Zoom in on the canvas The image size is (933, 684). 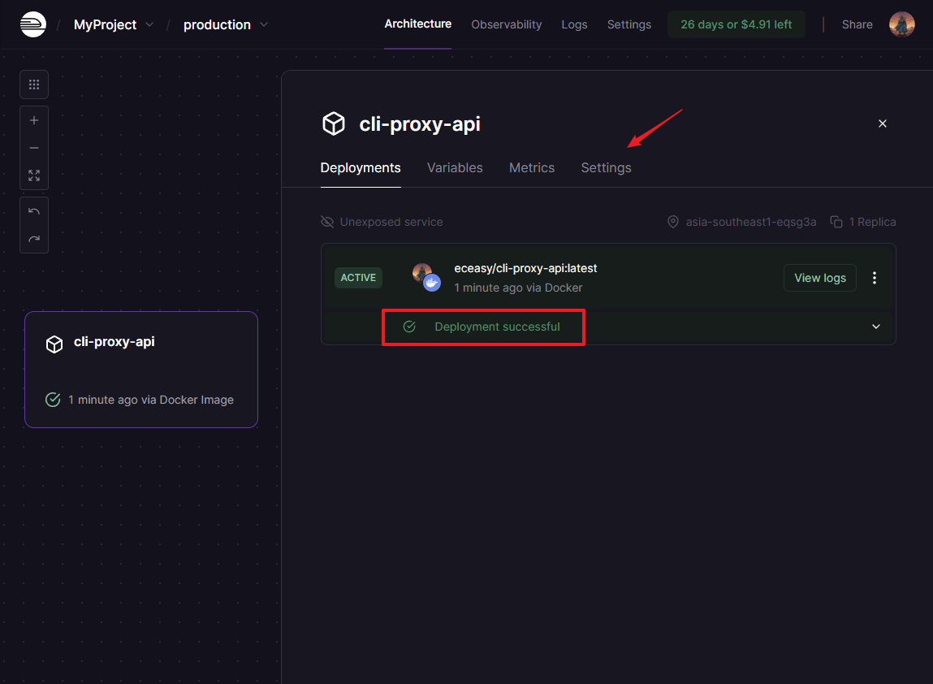click(x=34, y=120)
